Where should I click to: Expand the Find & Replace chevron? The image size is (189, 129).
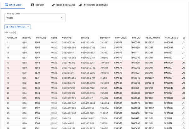tap(28, 27)
